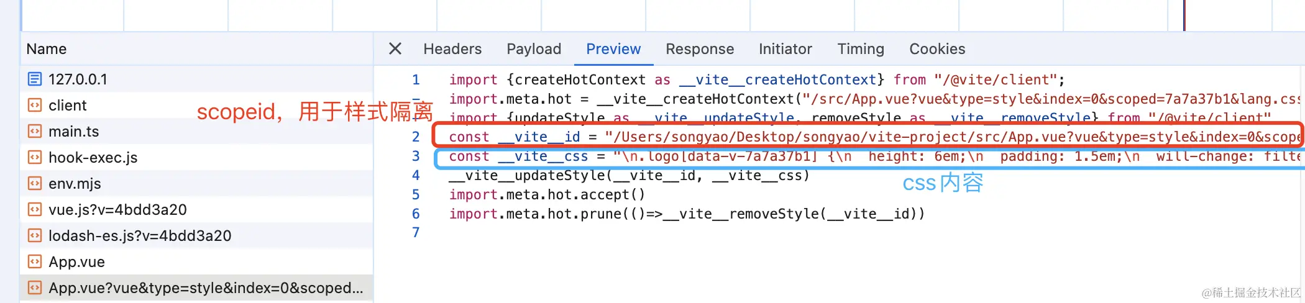The height and width of the screenshot is (303, 1305).
Task: Click the script icon beside hook-exec.js
Action: (35, 157)
